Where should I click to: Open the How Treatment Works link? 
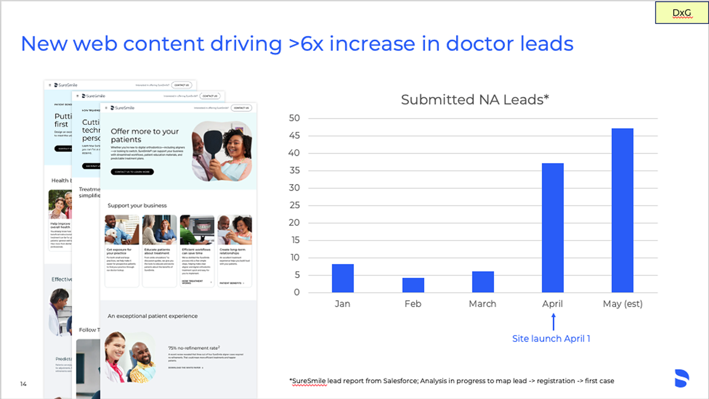(x=192, y=282)
